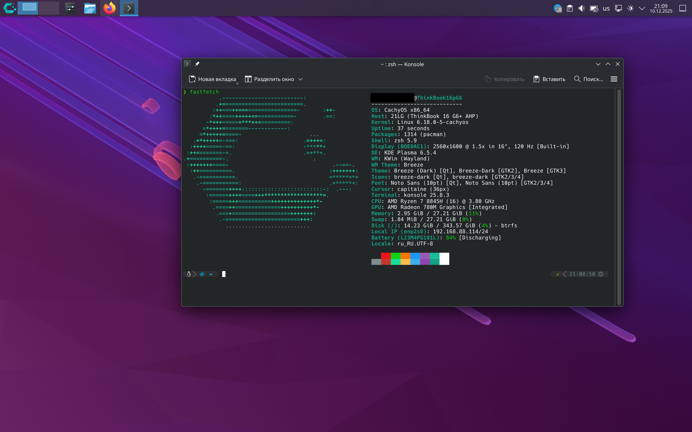
Task: Expand hidden system tray icons arrow
Action: [x=642, y=8]
